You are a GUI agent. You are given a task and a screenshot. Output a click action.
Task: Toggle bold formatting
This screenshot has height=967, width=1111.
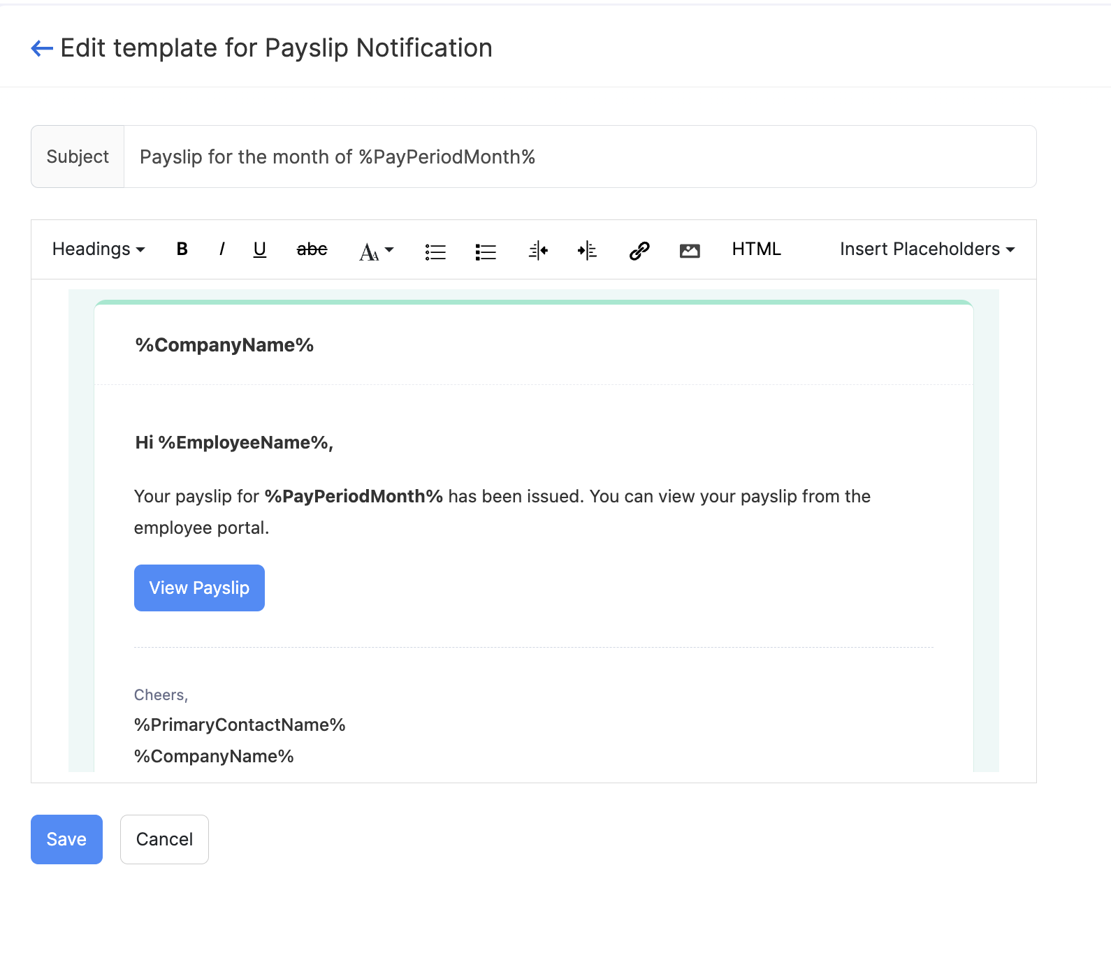click(182, 249)
